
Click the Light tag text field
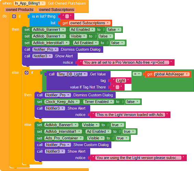click(121, 81)
